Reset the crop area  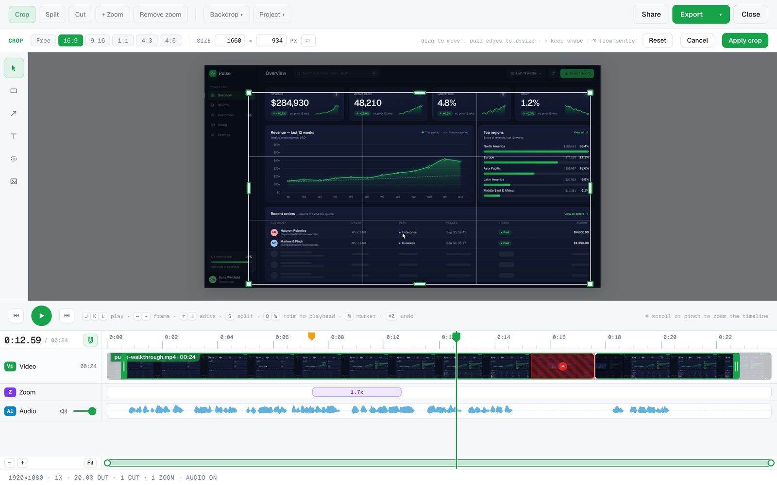[x=658, y=41]
